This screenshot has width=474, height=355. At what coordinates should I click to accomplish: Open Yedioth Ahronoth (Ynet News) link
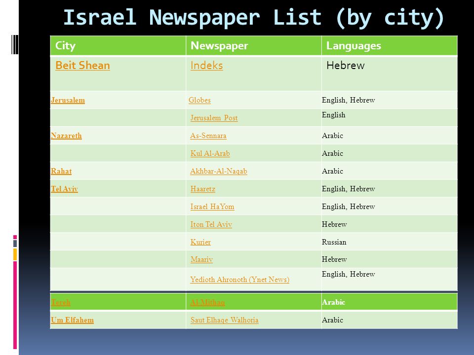tap(240, 280)
